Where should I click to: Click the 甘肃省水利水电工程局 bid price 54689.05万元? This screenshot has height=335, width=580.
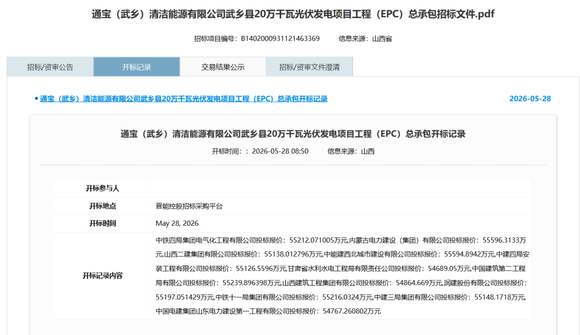click(x=449, y=269)
